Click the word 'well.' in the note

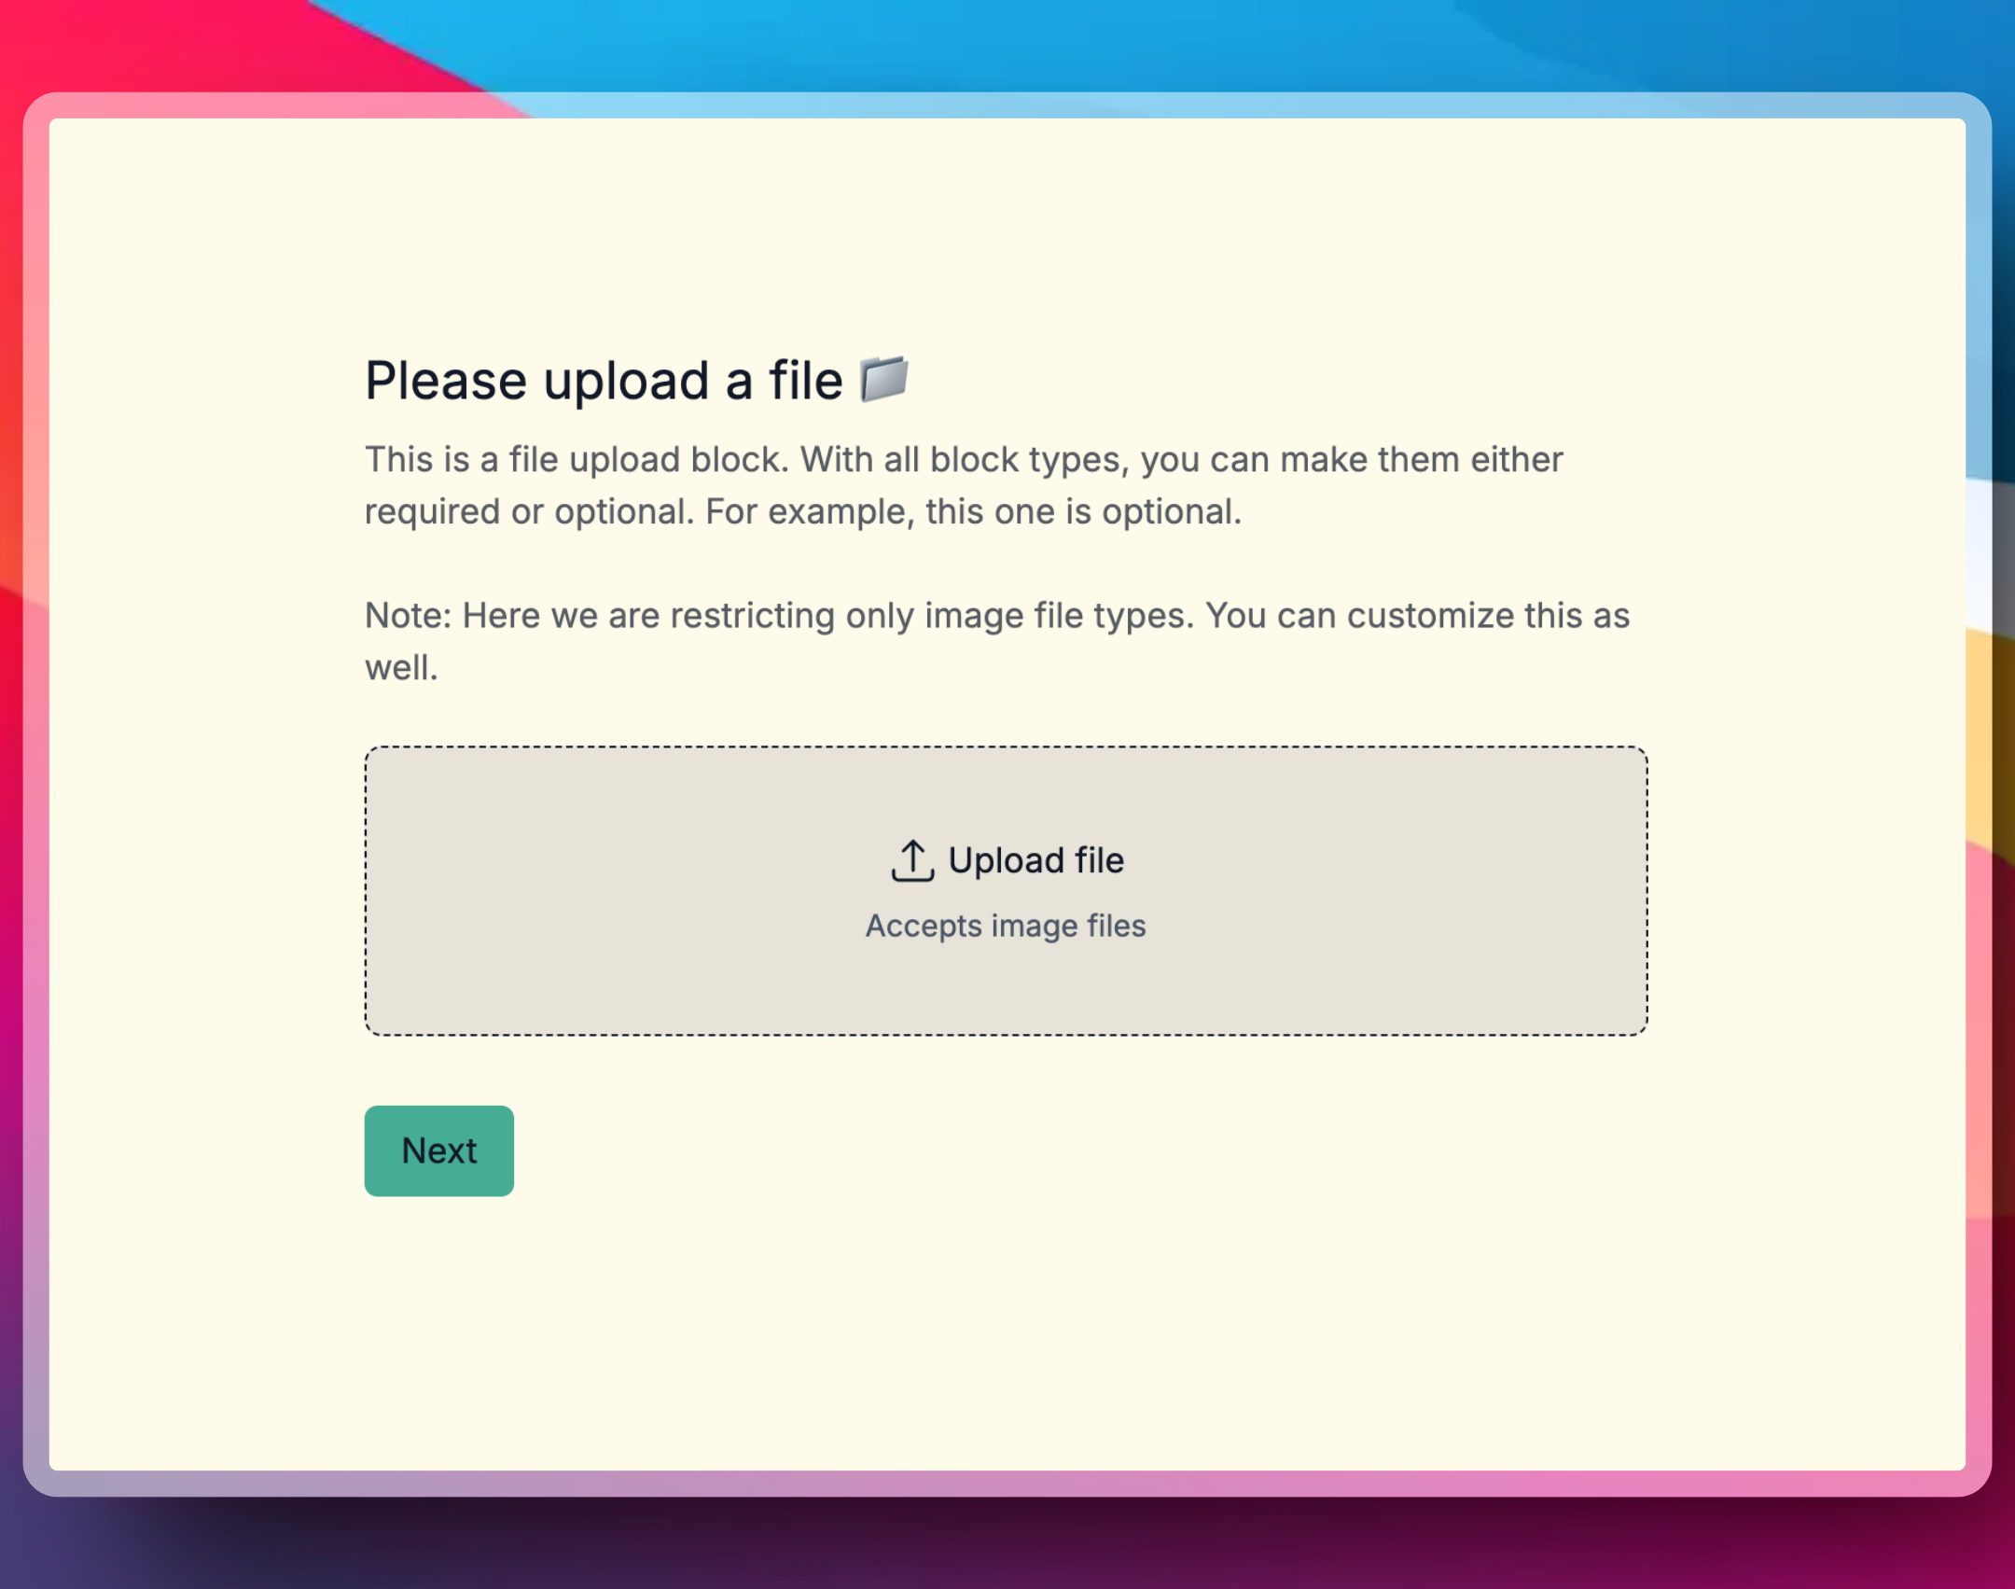point(401,668)
